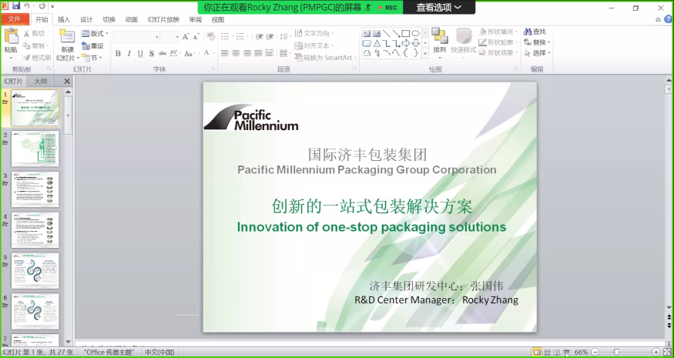This screenshot has width=674, height=358.
Task: Click the Redo/repeat icon in title bar
Action: coord(42,6)
